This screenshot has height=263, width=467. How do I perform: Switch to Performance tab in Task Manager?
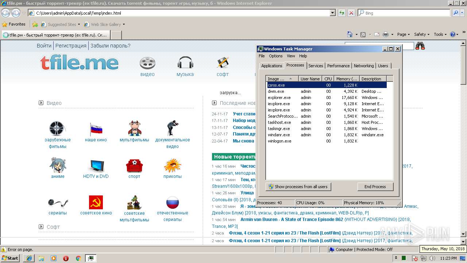click(x=338, y=66)
